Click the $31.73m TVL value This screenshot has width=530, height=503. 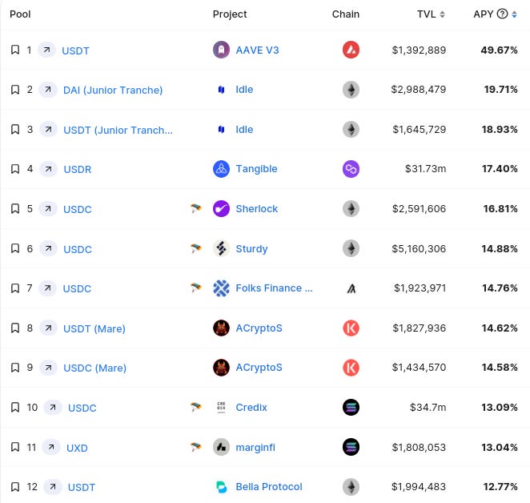[426, 169]
